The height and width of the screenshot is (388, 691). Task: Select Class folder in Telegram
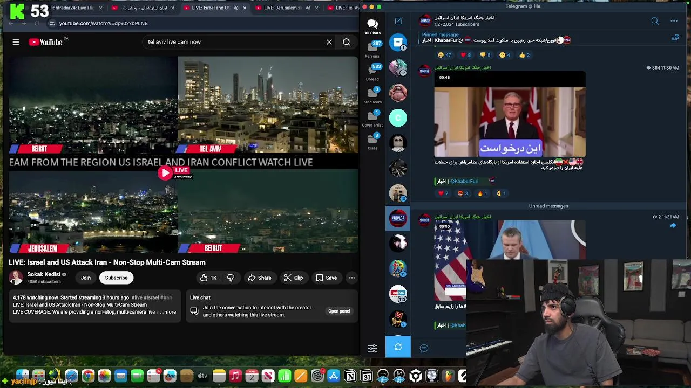pyautogui.click(x=372, y=142)
